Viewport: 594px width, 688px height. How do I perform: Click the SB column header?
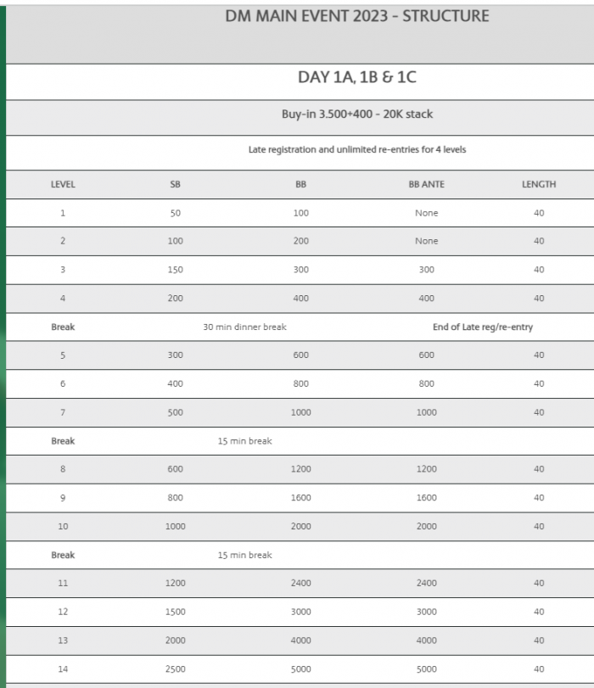tap(175, 184)
